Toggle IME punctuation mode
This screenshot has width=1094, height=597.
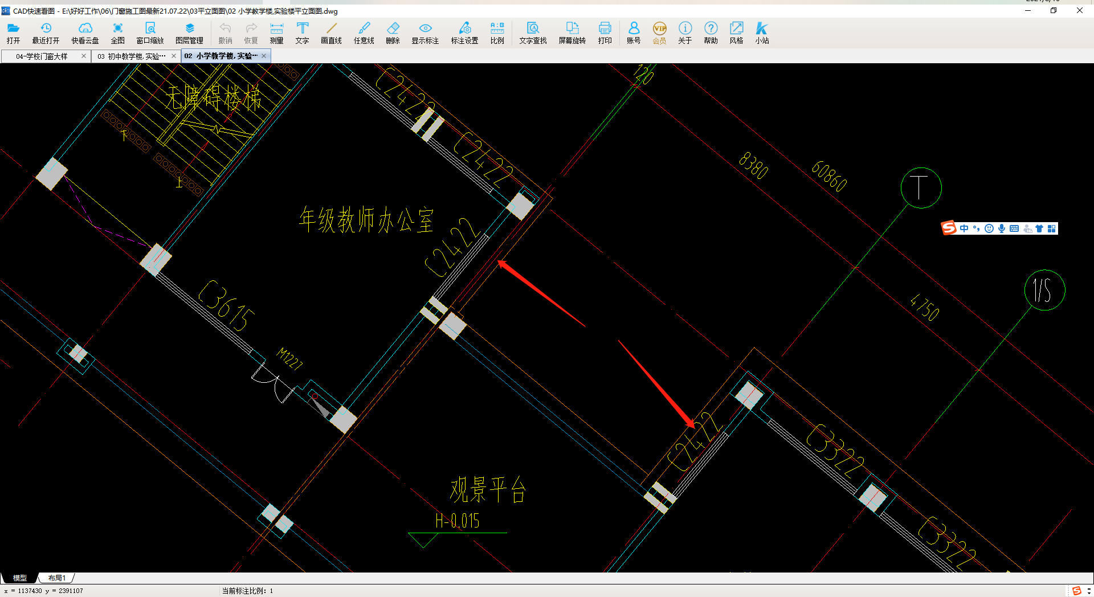977,228
